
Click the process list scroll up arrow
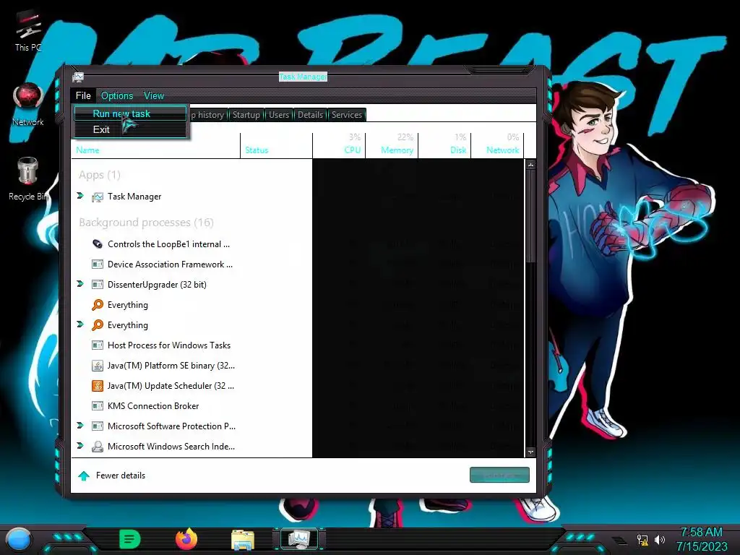[530, 165]
